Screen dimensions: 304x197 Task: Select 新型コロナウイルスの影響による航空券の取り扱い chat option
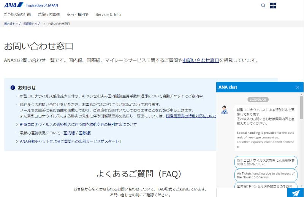pyautogui.click(x=266, y=162)
